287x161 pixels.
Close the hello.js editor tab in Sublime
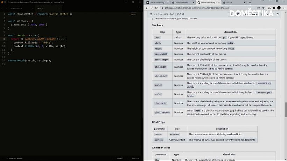pyautogui.click(x=59, y=8)
